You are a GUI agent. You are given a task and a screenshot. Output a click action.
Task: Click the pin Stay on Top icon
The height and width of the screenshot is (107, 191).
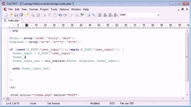tap(94, 15)
